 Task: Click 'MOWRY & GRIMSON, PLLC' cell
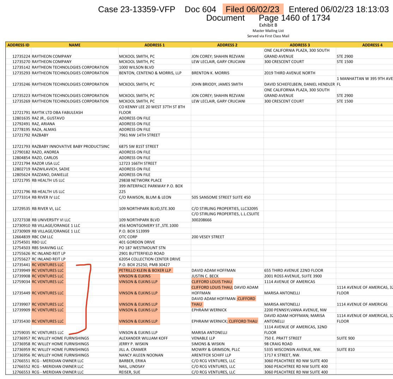(216, 350)
